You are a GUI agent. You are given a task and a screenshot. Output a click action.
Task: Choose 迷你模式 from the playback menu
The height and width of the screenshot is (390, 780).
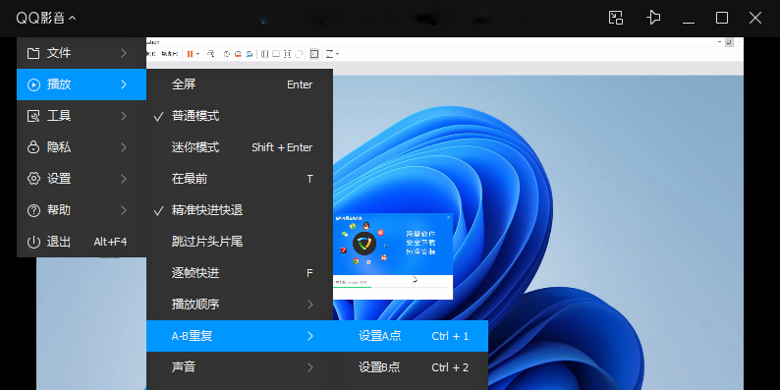pyautogui.click(x=240, y=147)
